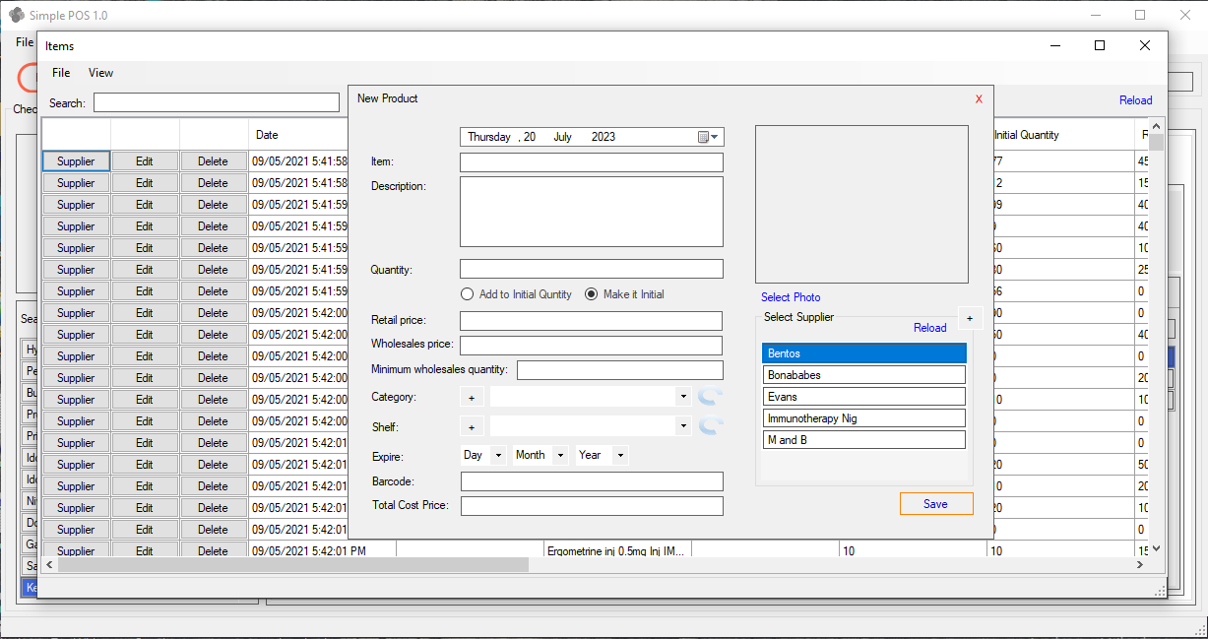Click the Shelf refresh icon
The image size is (1208, 639).
point(710,426)
